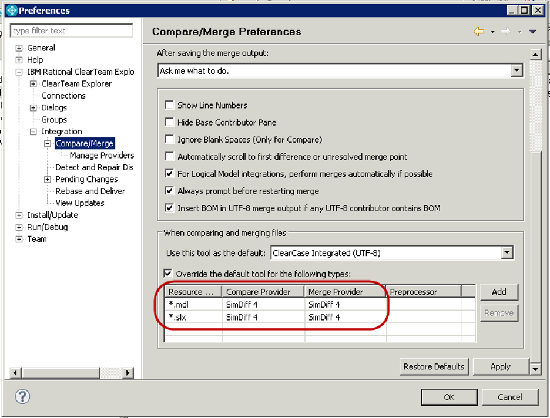
Task: Click SimDiff 4 compare provider for *.mdl
Action: pos(242,305)
